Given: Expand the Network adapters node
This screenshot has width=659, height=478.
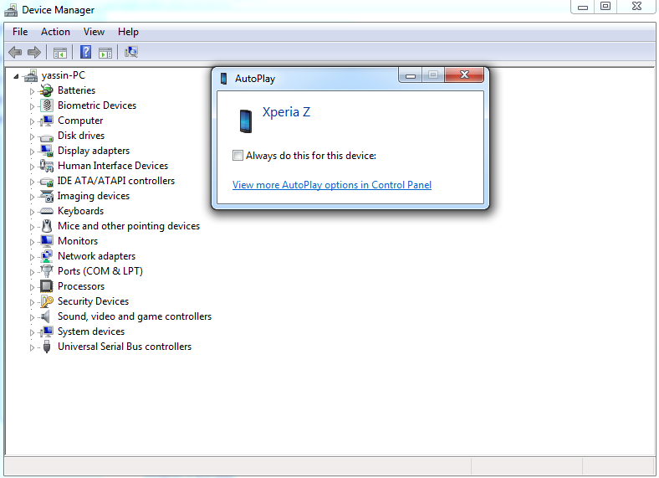Looking at the screenshot, I should pyautogui.click(x=32, y=257).
